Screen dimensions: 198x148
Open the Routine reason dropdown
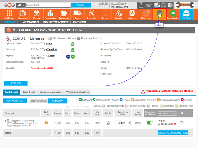click(123, 123)
